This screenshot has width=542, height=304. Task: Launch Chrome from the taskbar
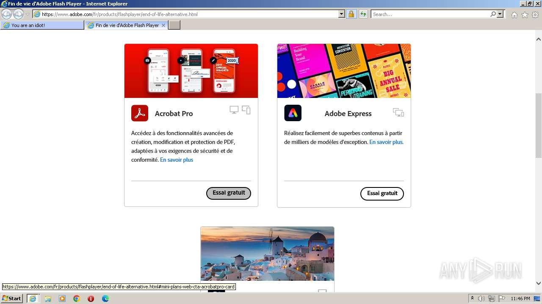77,299
